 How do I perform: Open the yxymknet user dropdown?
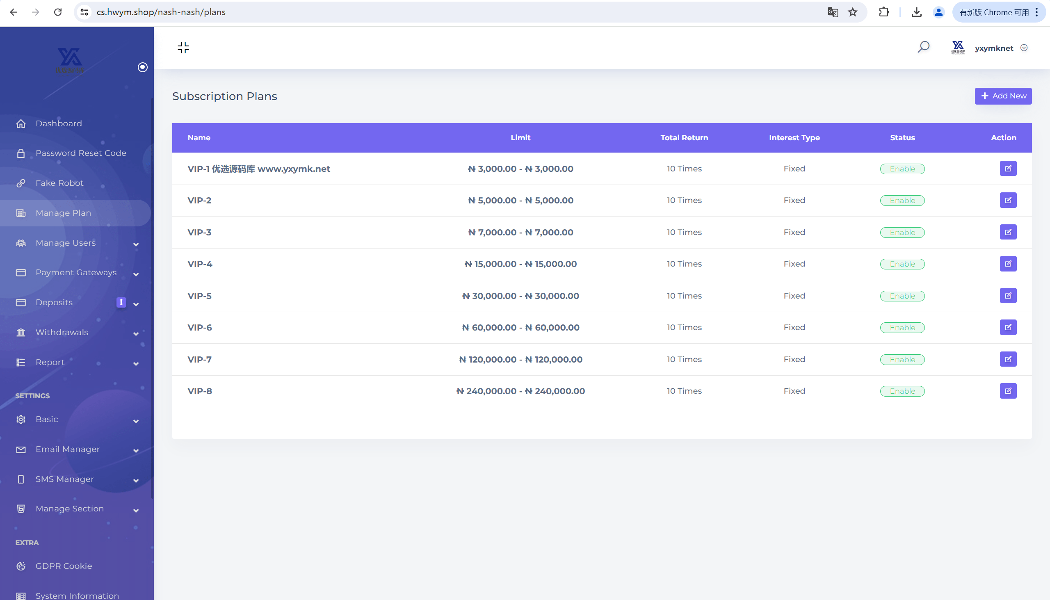[x=1000, y=48]
